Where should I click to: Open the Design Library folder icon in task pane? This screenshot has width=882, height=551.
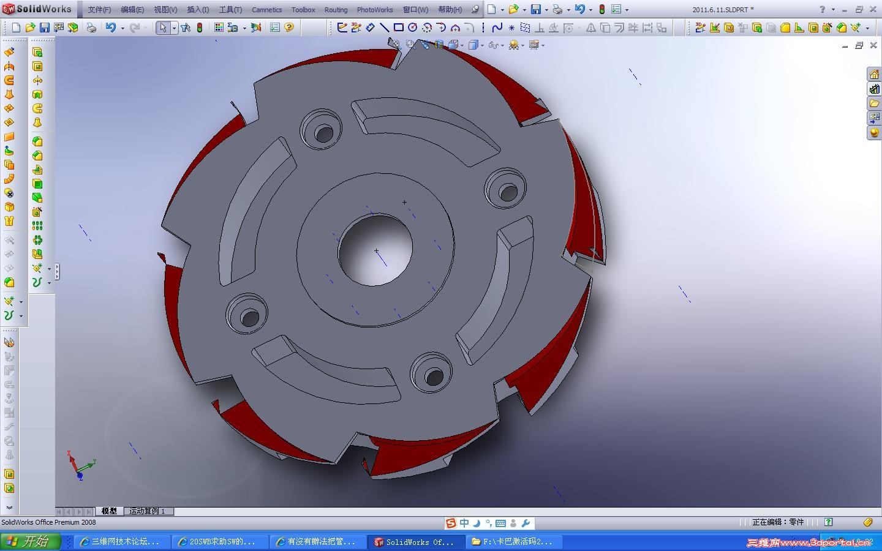click(x=874, y=103)
